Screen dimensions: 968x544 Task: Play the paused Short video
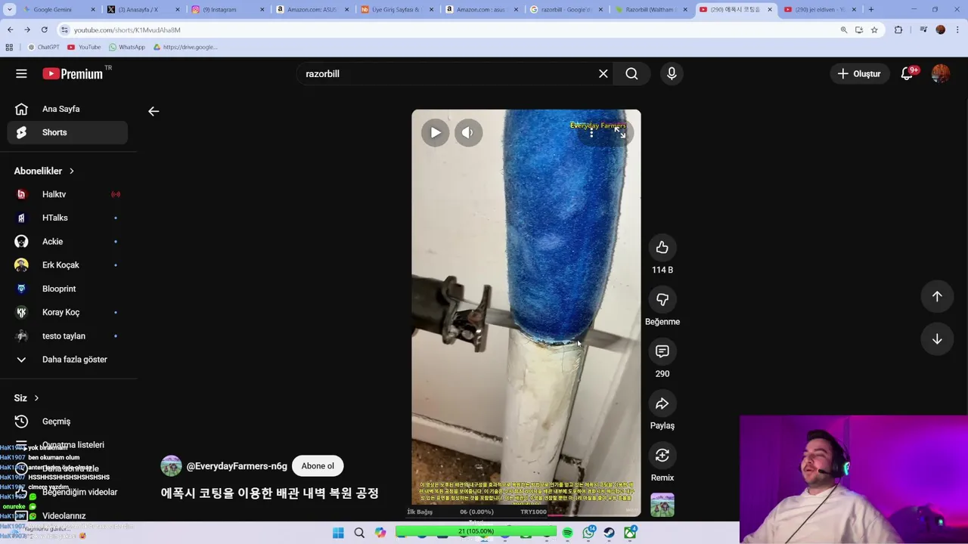coord(436,132)
